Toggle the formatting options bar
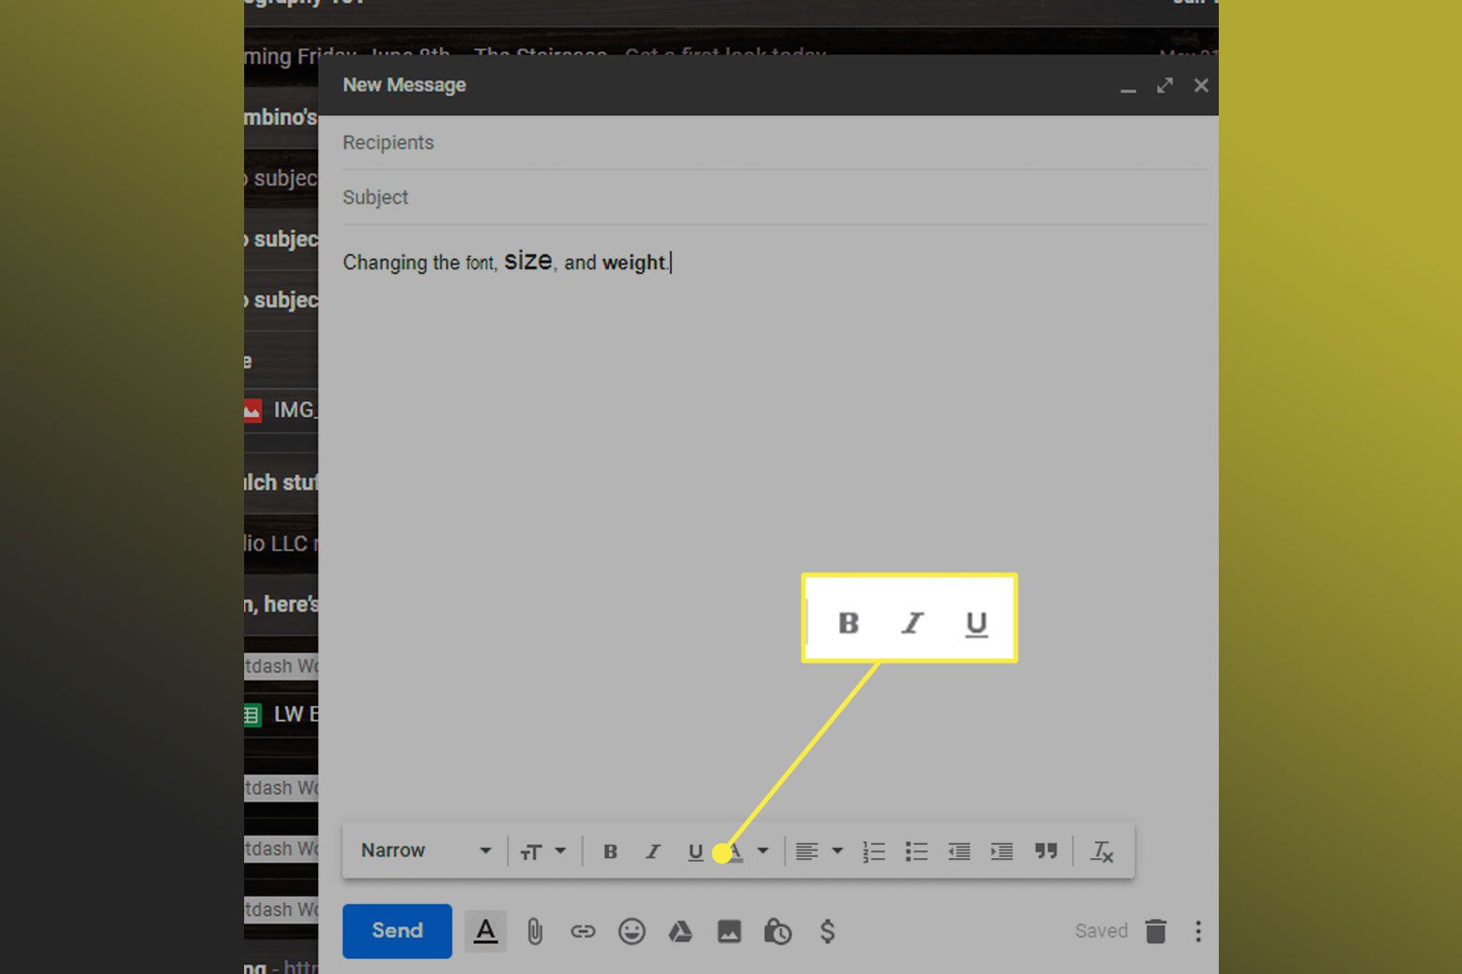Image resolution: width=1462 pixels, height=974 pixels. 485,931
